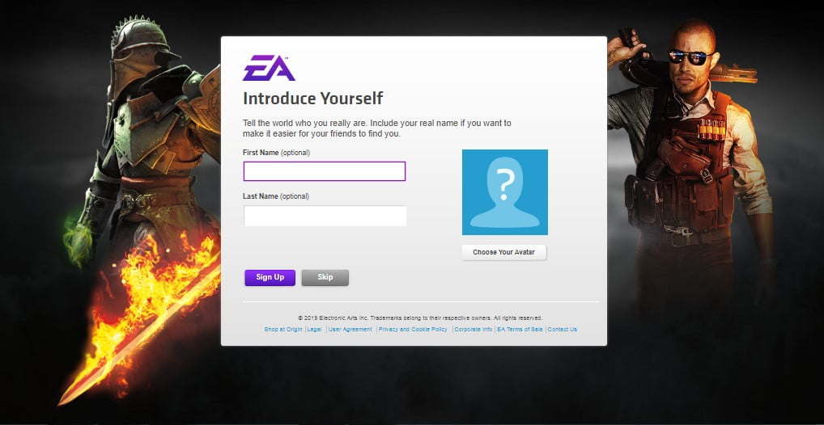Focus the First Name input field
824x425 pixels.
click(325, 171)
